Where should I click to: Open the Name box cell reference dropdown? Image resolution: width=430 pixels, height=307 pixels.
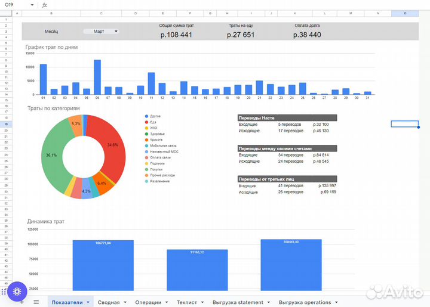pos(32,5)
